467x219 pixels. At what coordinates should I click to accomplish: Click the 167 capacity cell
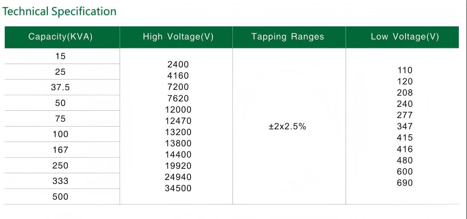61,150
